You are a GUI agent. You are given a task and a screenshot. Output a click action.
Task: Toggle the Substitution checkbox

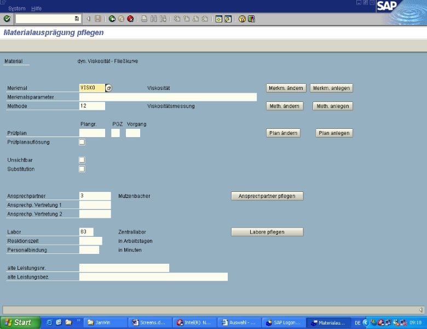[82, 169]
